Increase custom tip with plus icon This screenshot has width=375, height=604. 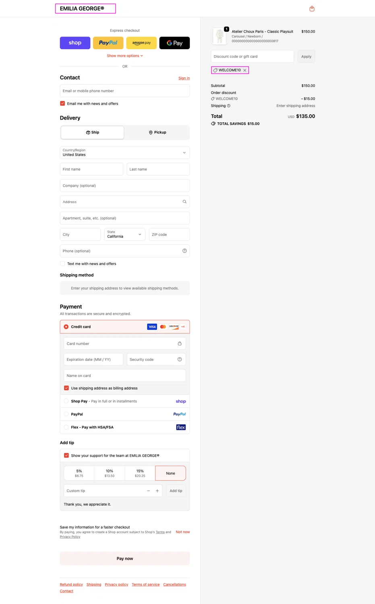pyautogui.click(x=157, y=491)
